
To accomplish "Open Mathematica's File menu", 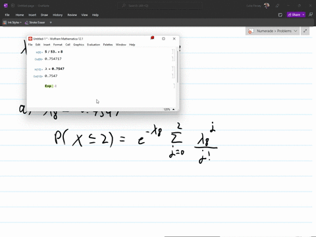I will [30, 45].
